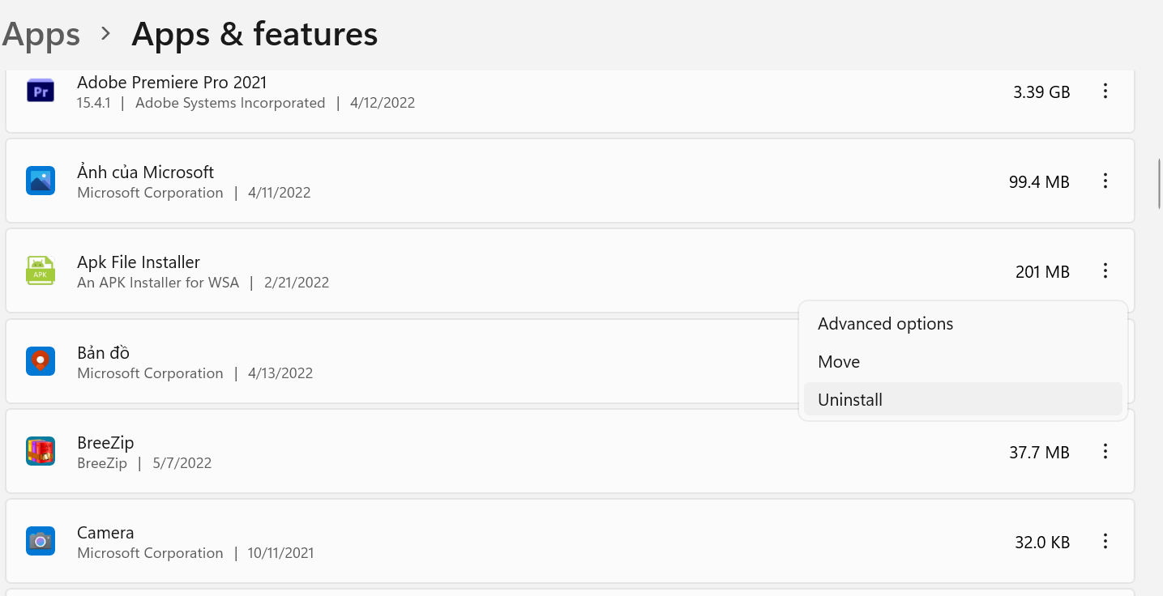The image size is (1163, 596).
Task: Click the Apk File Installer icon
Action: 41,271
